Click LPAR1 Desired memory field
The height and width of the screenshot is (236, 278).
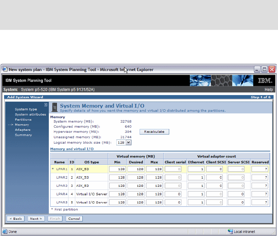[x=136, y=169]
